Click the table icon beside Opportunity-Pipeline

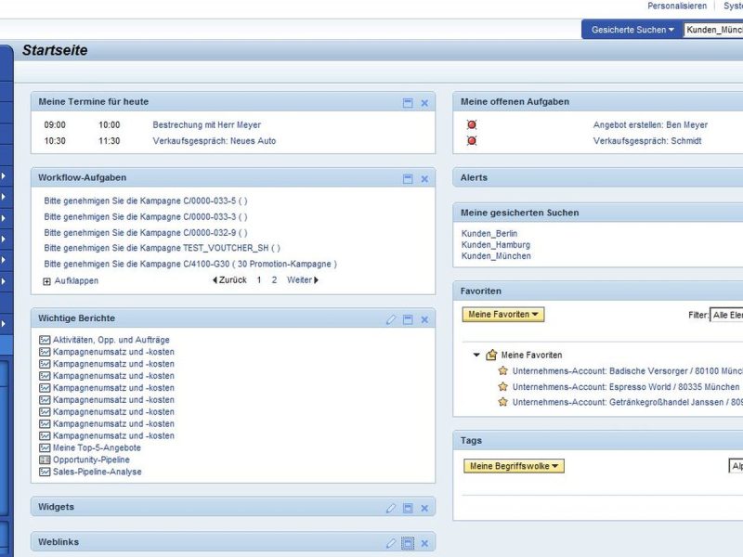45,460
